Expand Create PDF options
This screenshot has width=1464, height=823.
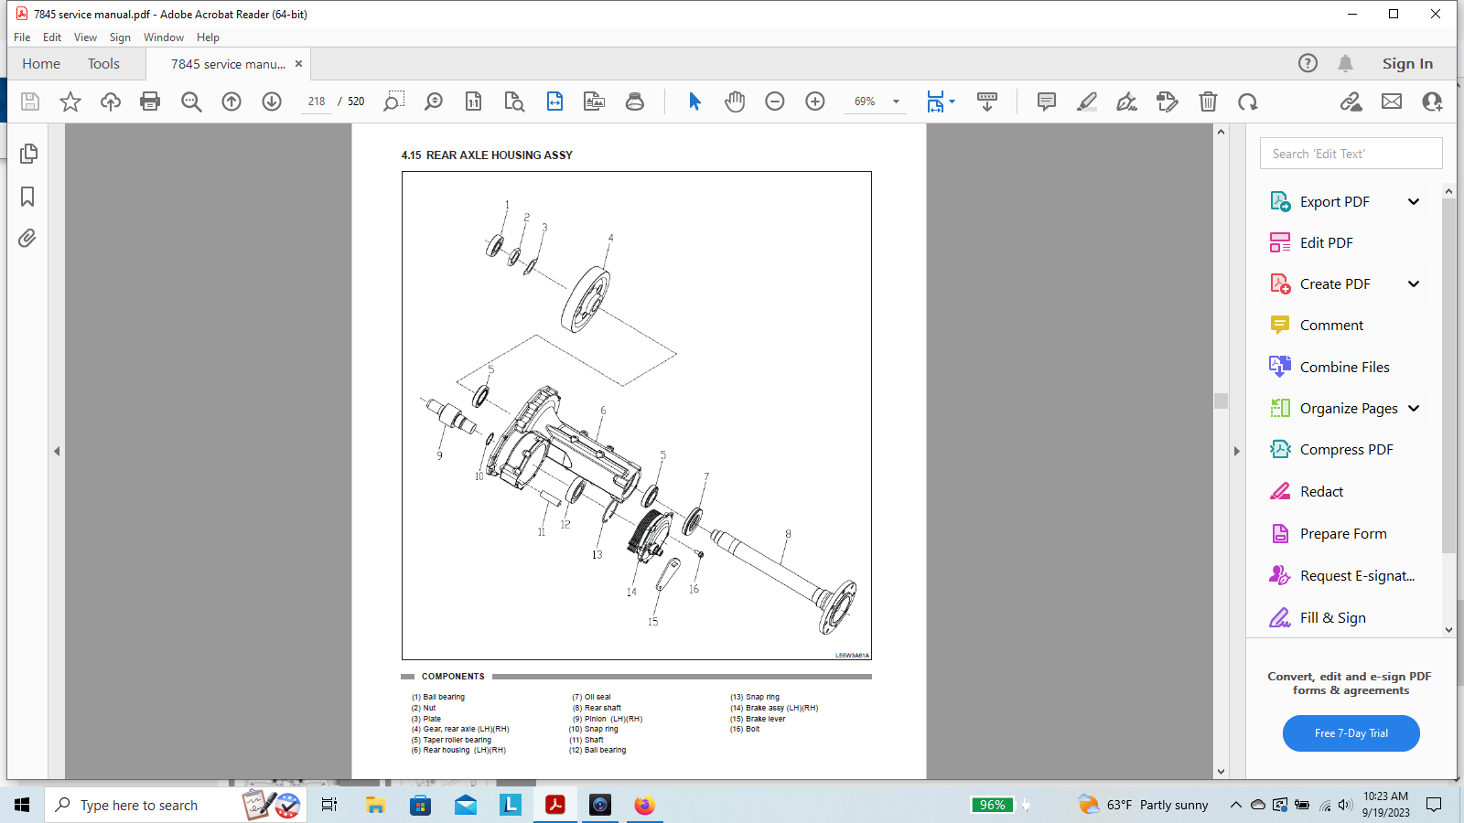click(x=1414, y=284)
